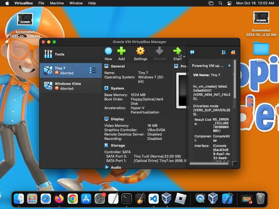Click the VBoxSVGA graphics controller value
The height and width of the screenshot is (209, 279).
[156, 130]
